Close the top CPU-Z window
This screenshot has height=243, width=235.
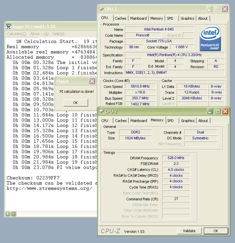click(x=225, y=9)
